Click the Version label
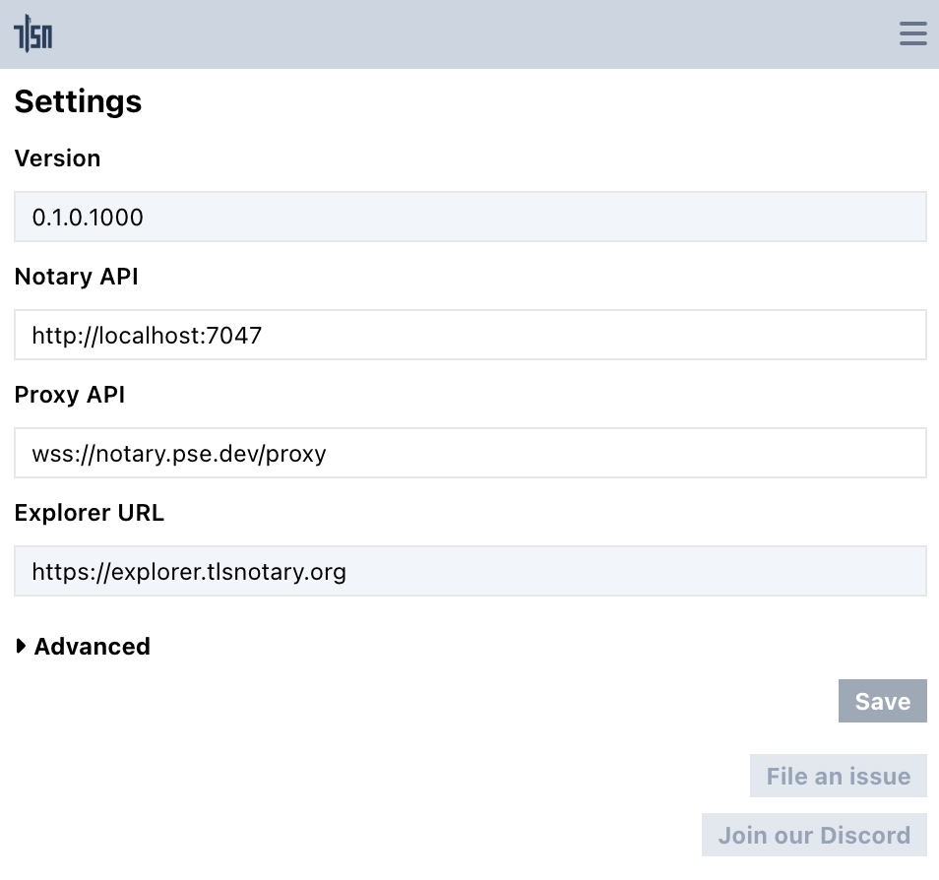Image resolution: width=939 pixels, height=880 pixels. pyautogui.click(x=57, y=158)
